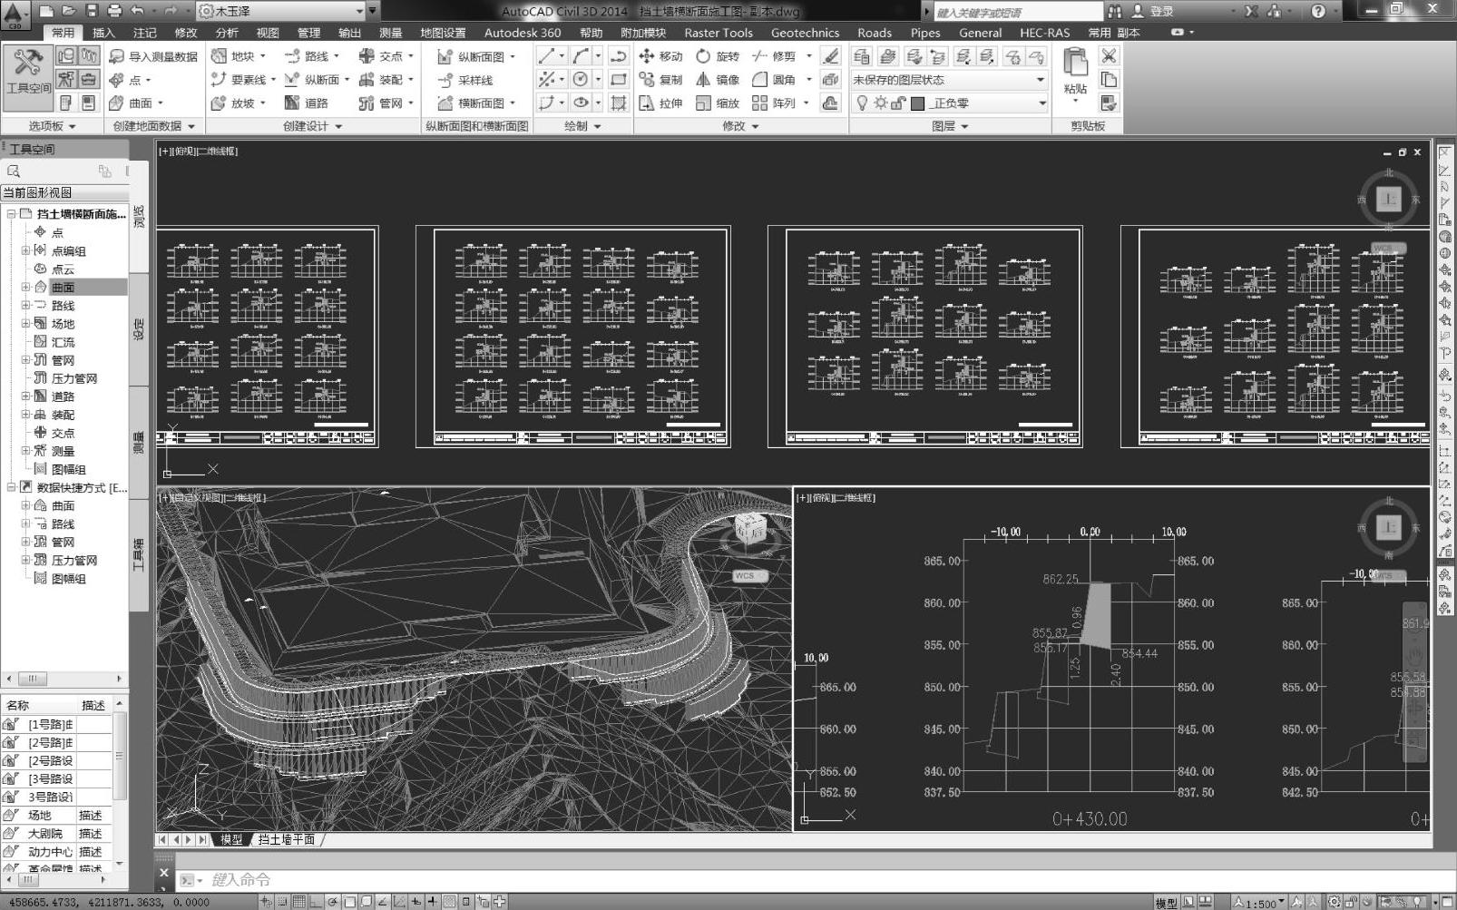Screen dimensions: 1457x910
Task: Collapse the 数据快捷方式 tree node
Action: (x=11, y=487)
